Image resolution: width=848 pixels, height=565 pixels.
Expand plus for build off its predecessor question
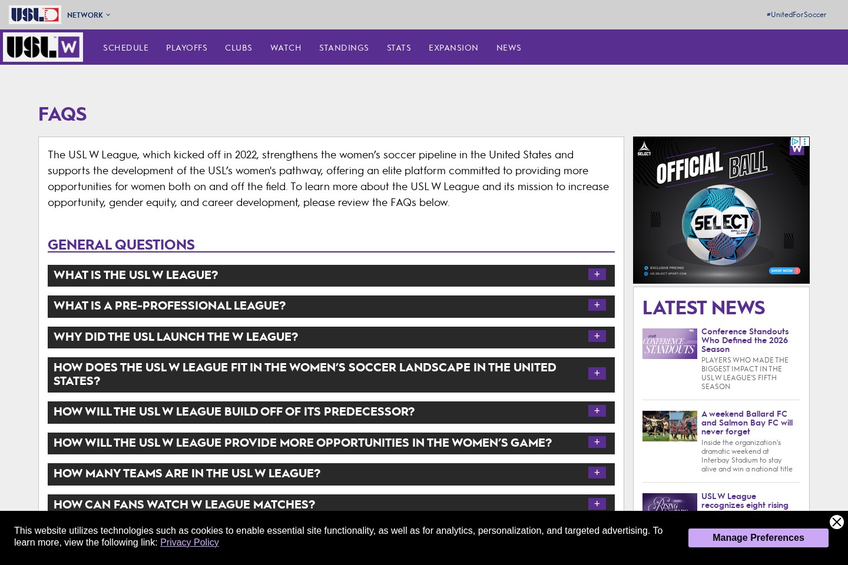(597, 411)
